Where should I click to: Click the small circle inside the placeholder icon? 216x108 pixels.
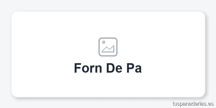pyautogui.click(x=104, y=42)
